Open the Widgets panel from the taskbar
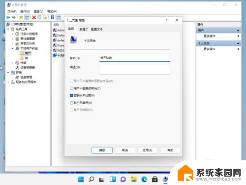Screen dimensions: 246x185 (113, 179)
